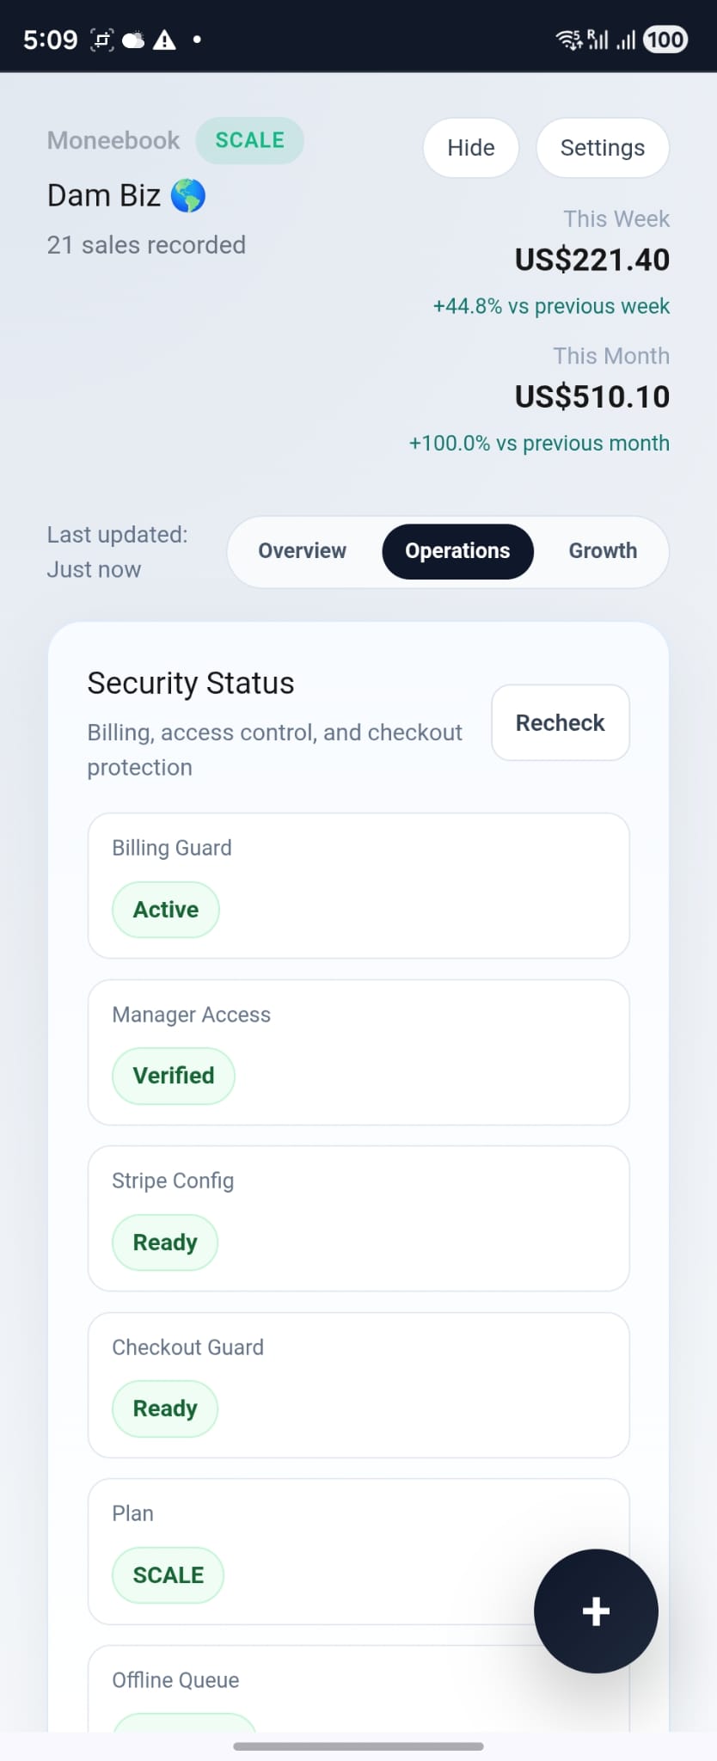Tap the screen capture icon beside the clock
Image resolution: width=717 pixels, height=1761 pixels.
[x=101, y=39]
